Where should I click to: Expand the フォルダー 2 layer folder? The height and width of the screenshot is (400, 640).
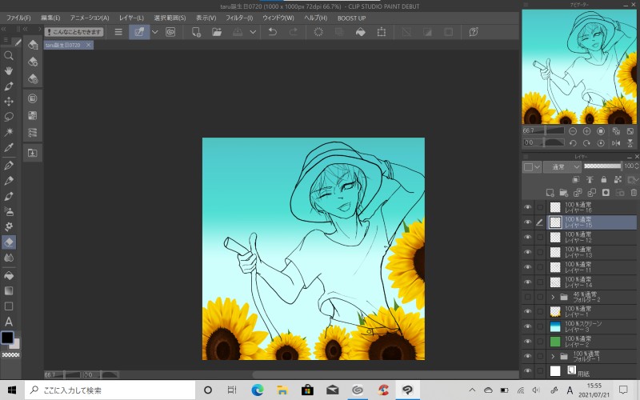pyautogui.click(x=553, y=297)
